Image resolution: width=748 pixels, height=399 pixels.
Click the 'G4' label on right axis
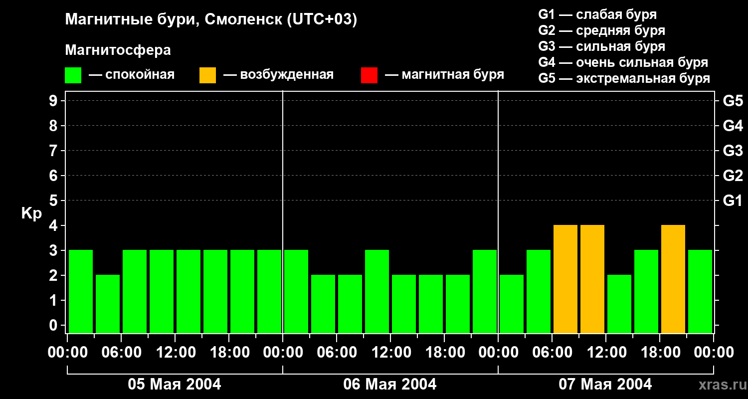coord(733,126)
